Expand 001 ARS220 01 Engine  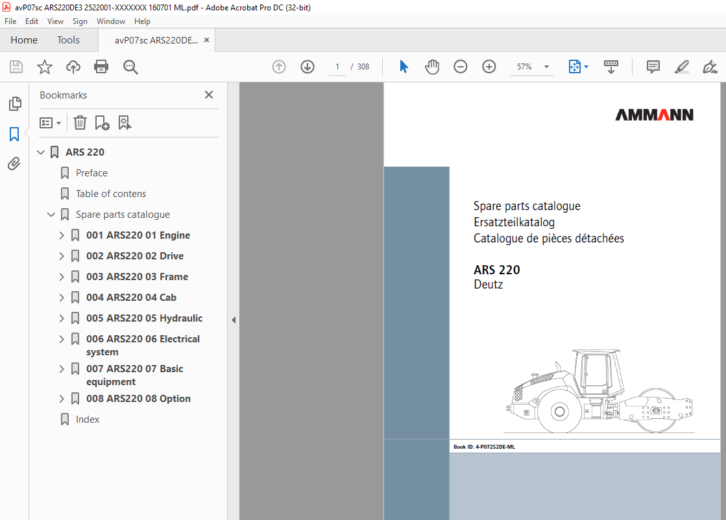coord(62,235)
